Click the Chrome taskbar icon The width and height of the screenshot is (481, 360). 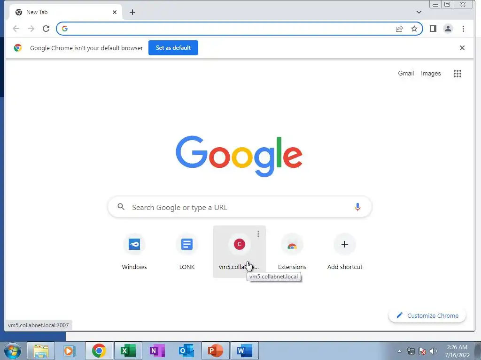pos(99,351)
